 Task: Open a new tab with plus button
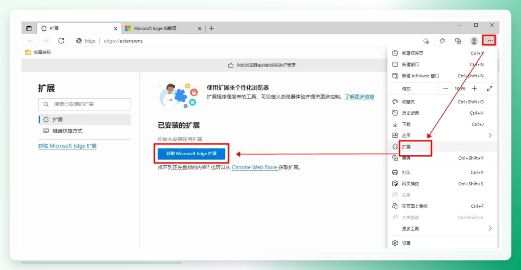(x=212, y=28)
